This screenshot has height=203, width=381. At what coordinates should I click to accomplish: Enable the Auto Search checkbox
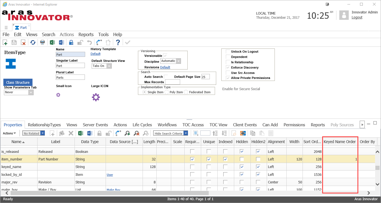click(x=166, y=77)
